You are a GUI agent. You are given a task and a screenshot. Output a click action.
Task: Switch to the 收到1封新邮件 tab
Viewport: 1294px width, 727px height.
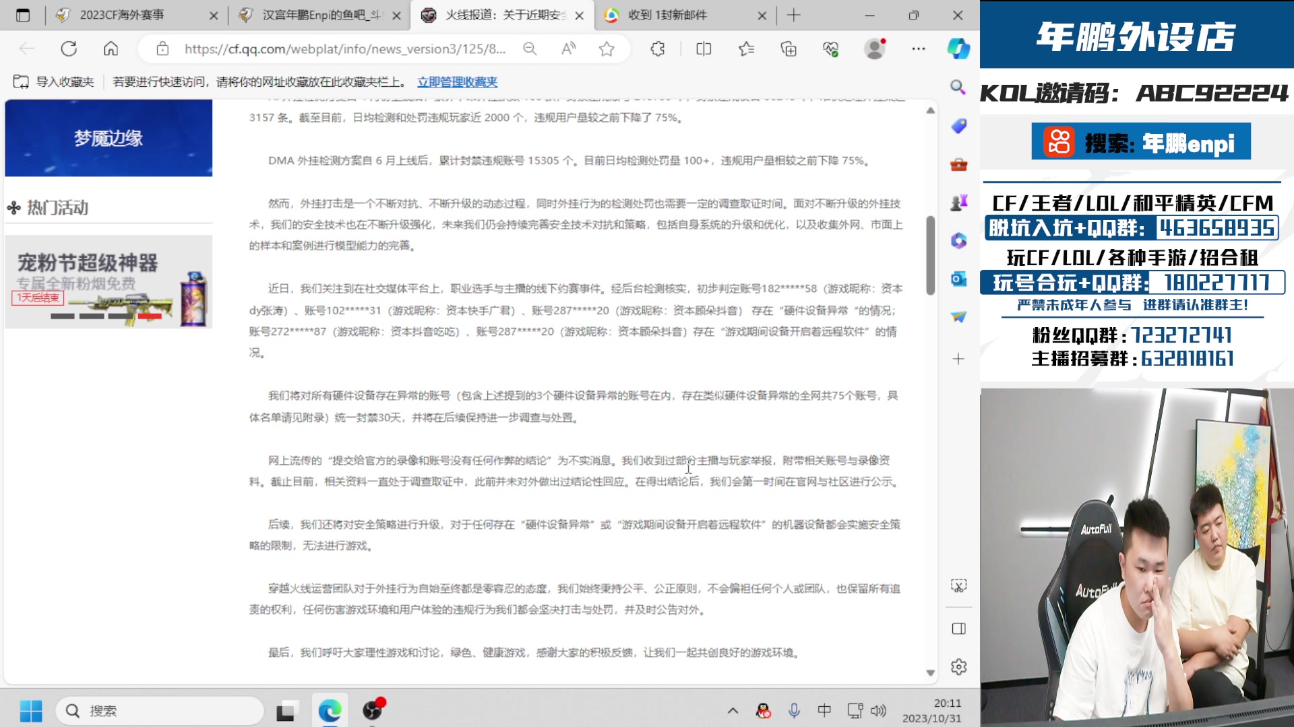click(x=685, y=15)
